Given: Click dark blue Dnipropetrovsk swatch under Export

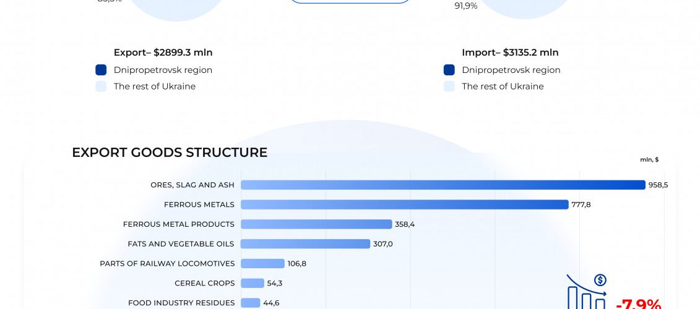Looking at the screenshot, I should 101,70.
